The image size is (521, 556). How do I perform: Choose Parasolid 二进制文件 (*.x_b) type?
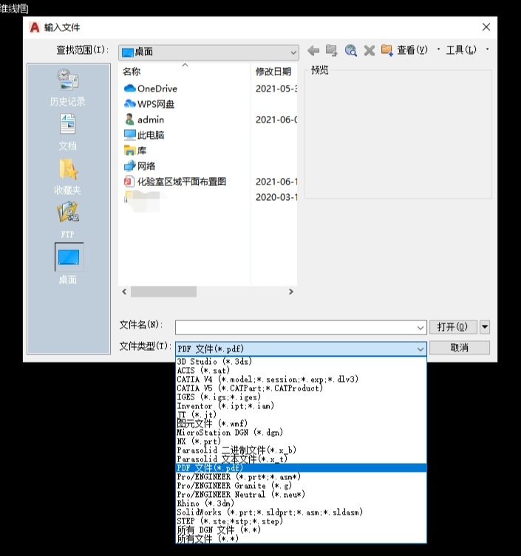tap(301, 450)
